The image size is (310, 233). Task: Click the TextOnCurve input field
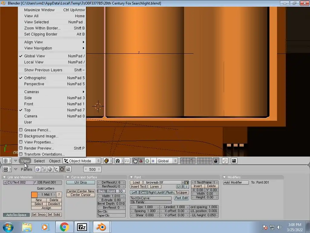(151, 198)
